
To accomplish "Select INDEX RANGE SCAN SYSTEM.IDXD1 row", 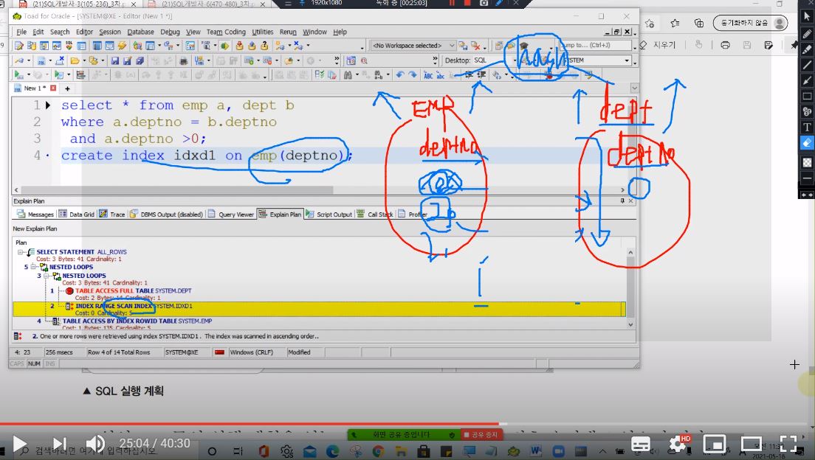I will 319,310.
